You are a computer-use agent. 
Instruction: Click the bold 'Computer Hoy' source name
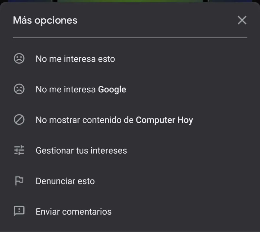click(165, 120)
